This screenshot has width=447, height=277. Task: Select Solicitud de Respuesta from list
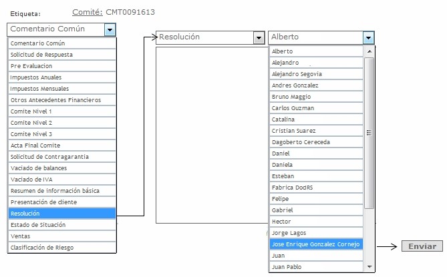[x=41, y=55]
